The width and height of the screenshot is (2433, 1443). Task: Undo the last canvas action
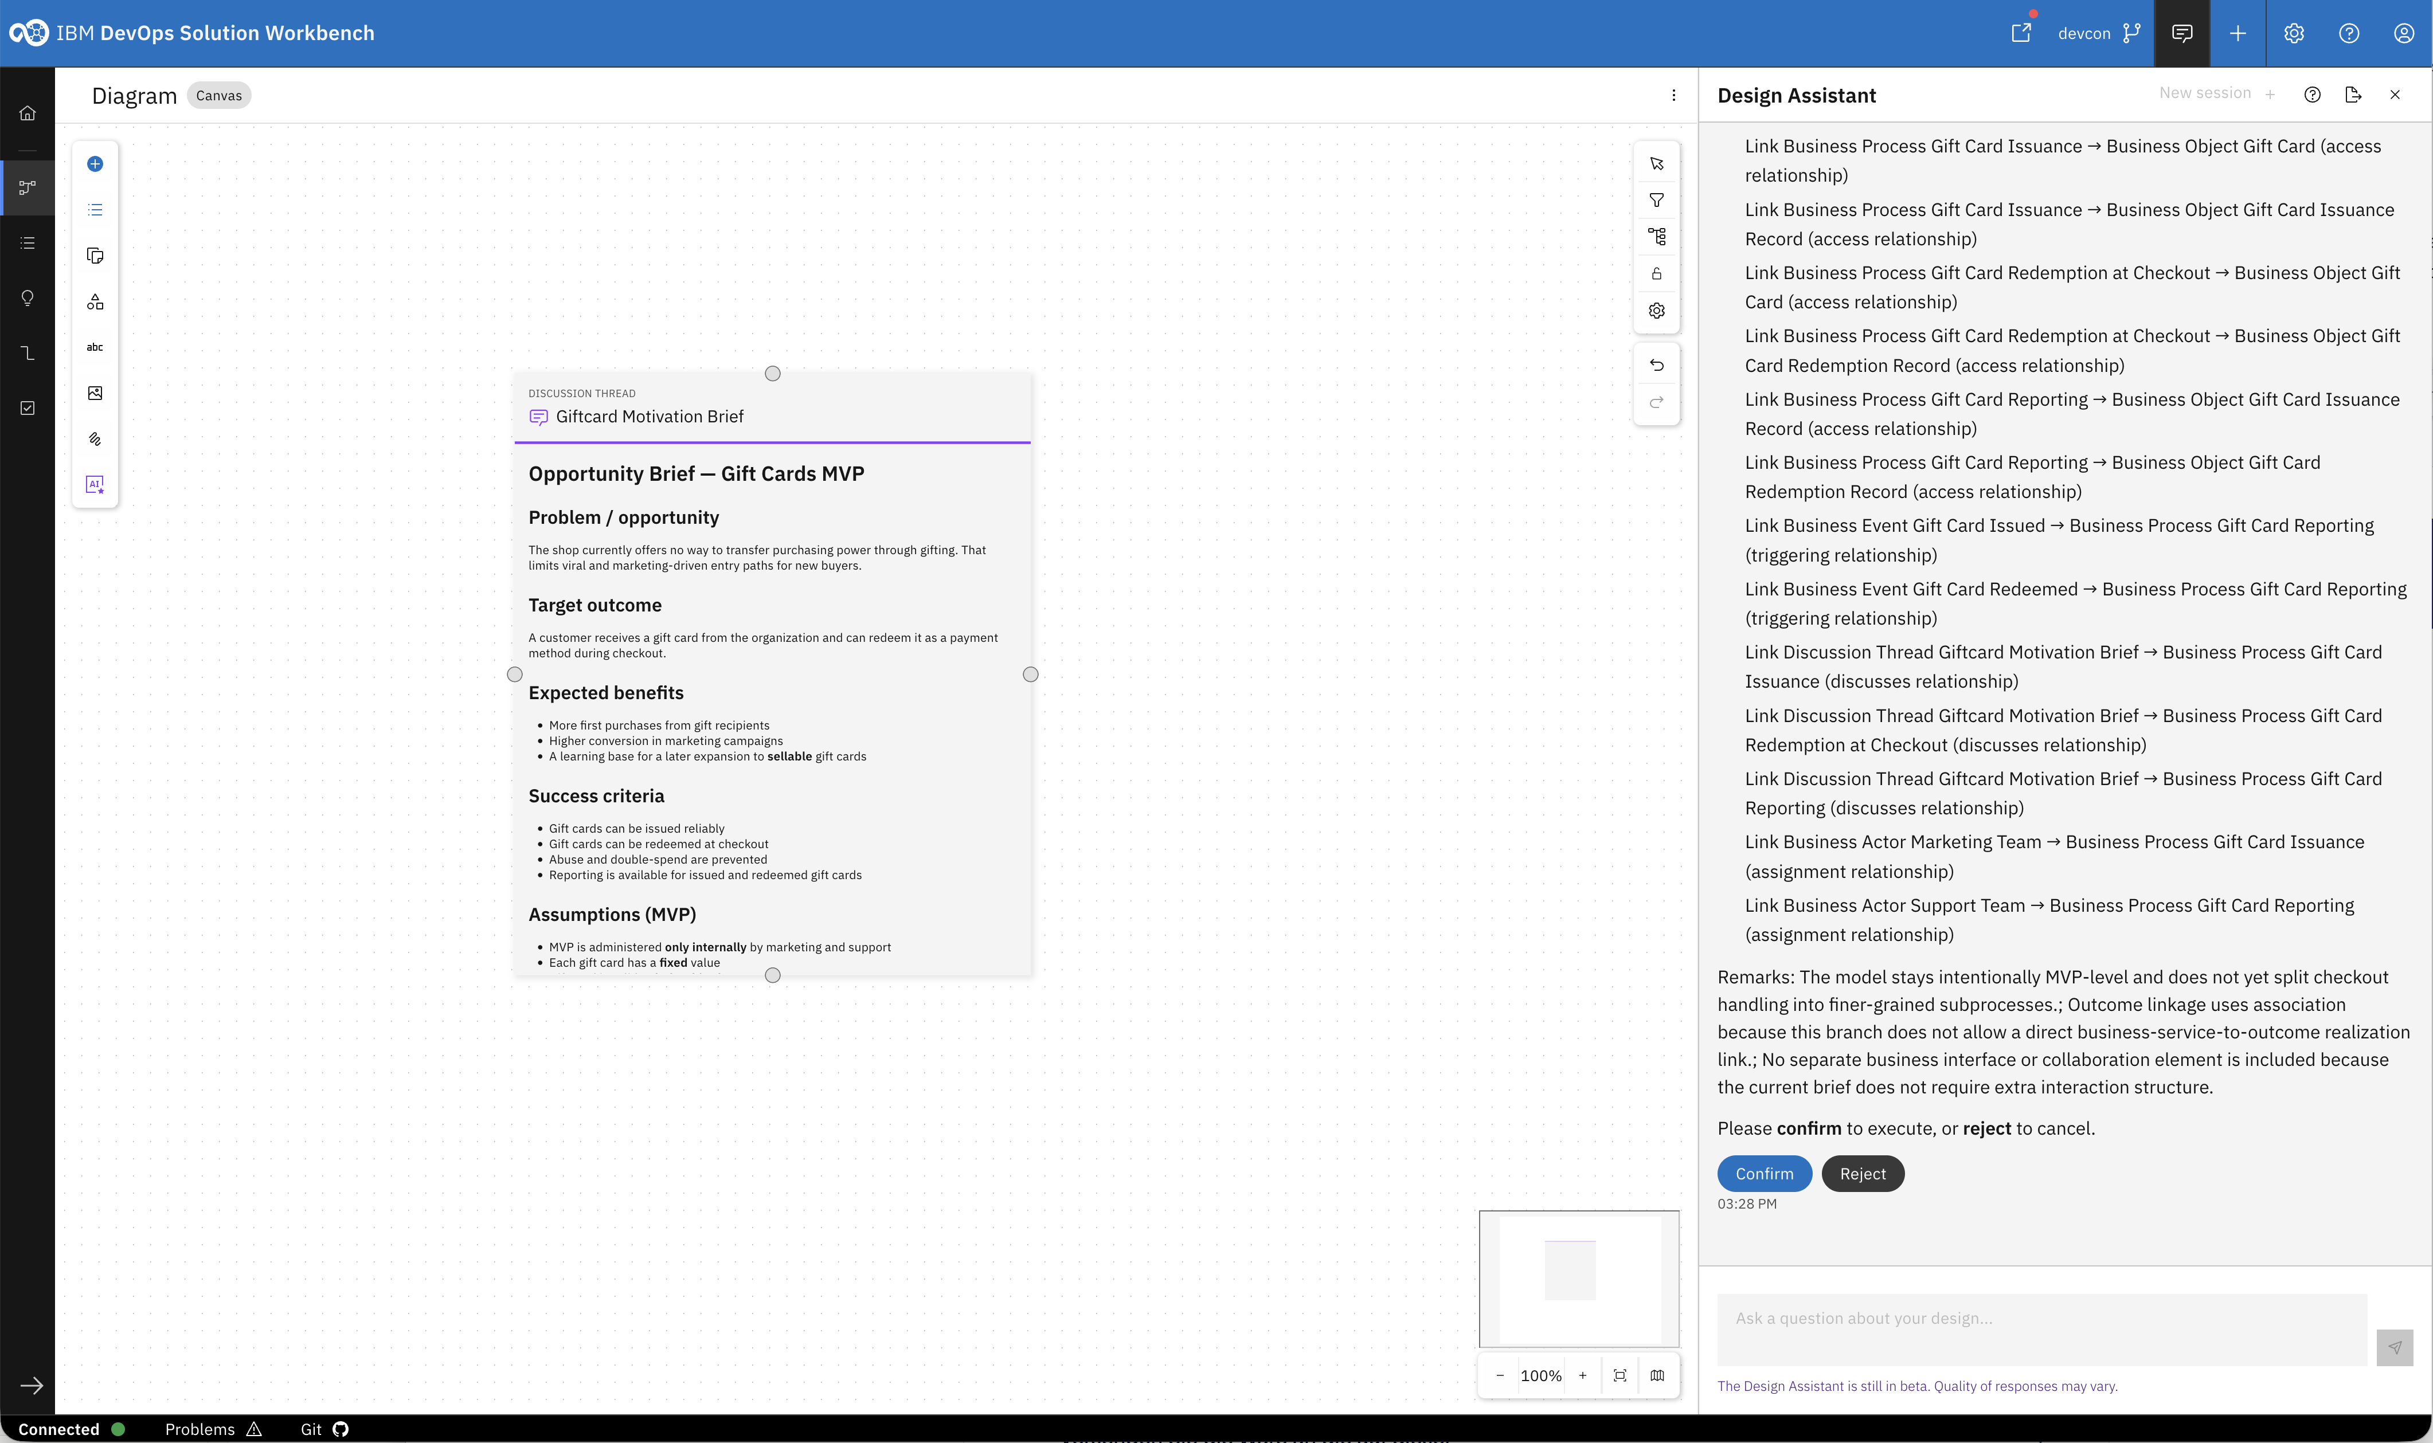[x=1657, y=366]
